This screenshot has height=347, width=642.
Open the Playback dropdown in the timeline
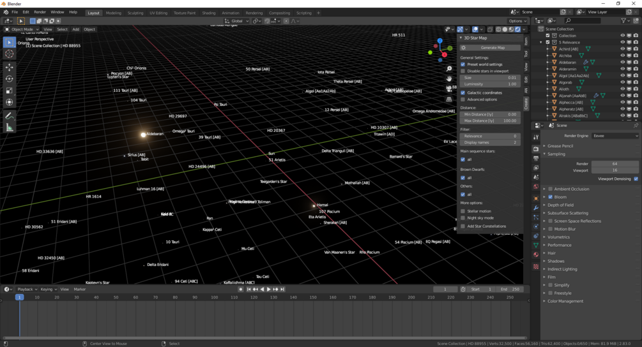click(27, 290)
